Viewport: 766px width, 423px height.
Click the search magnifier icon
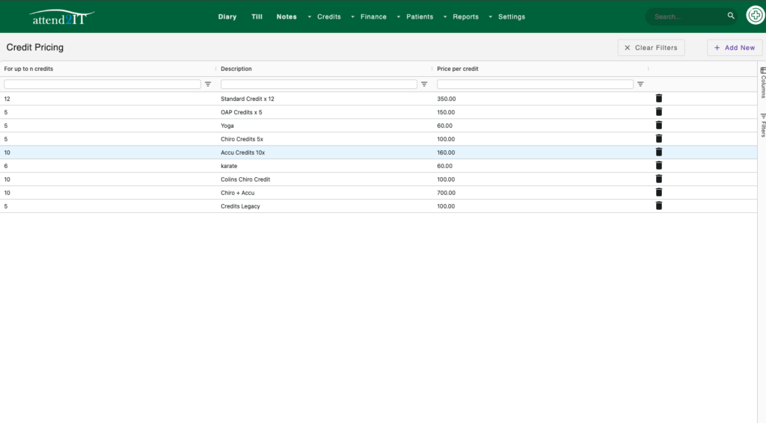(x=731, y=16)
